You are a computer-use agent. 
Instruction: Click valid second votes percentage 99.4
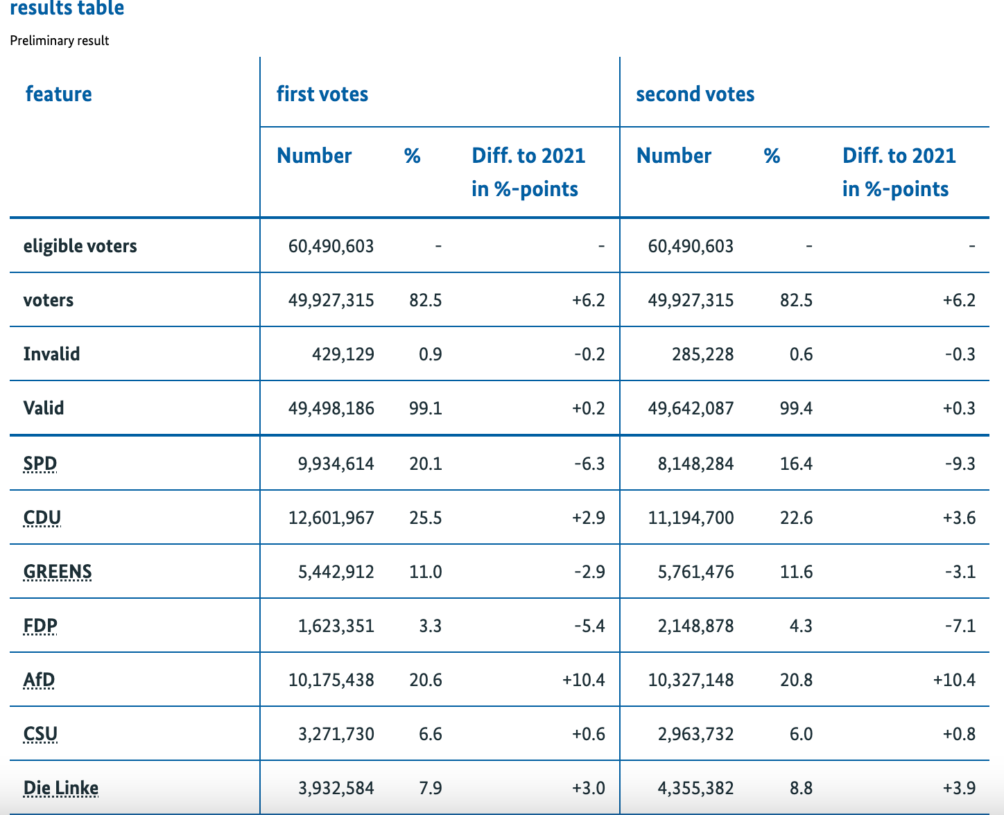coord(797,408)
